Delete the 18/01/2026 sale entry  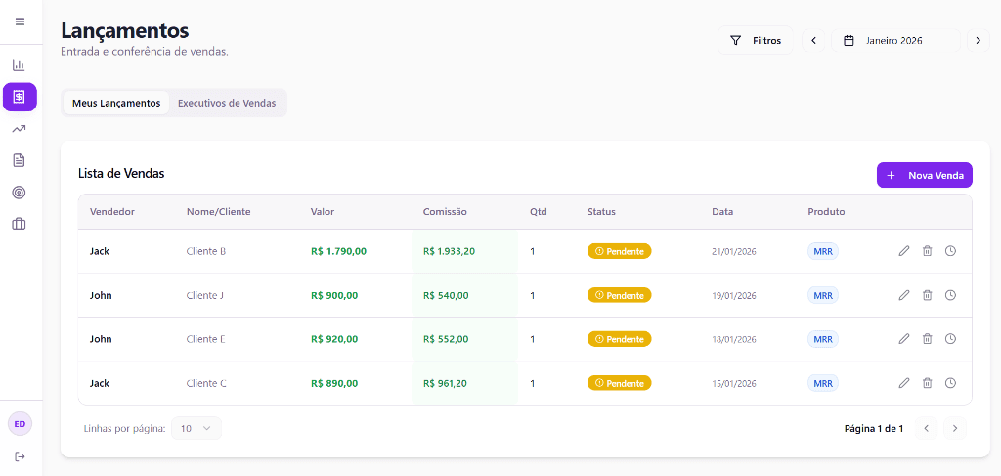coord(927,339)
